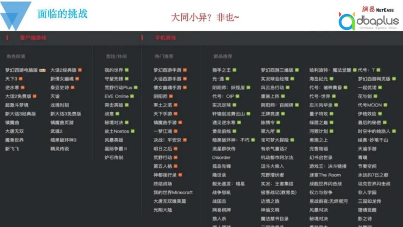Select 倩女幽魂手游 entry
Viewport: 403px width, 227px height.
coord(167,88)
